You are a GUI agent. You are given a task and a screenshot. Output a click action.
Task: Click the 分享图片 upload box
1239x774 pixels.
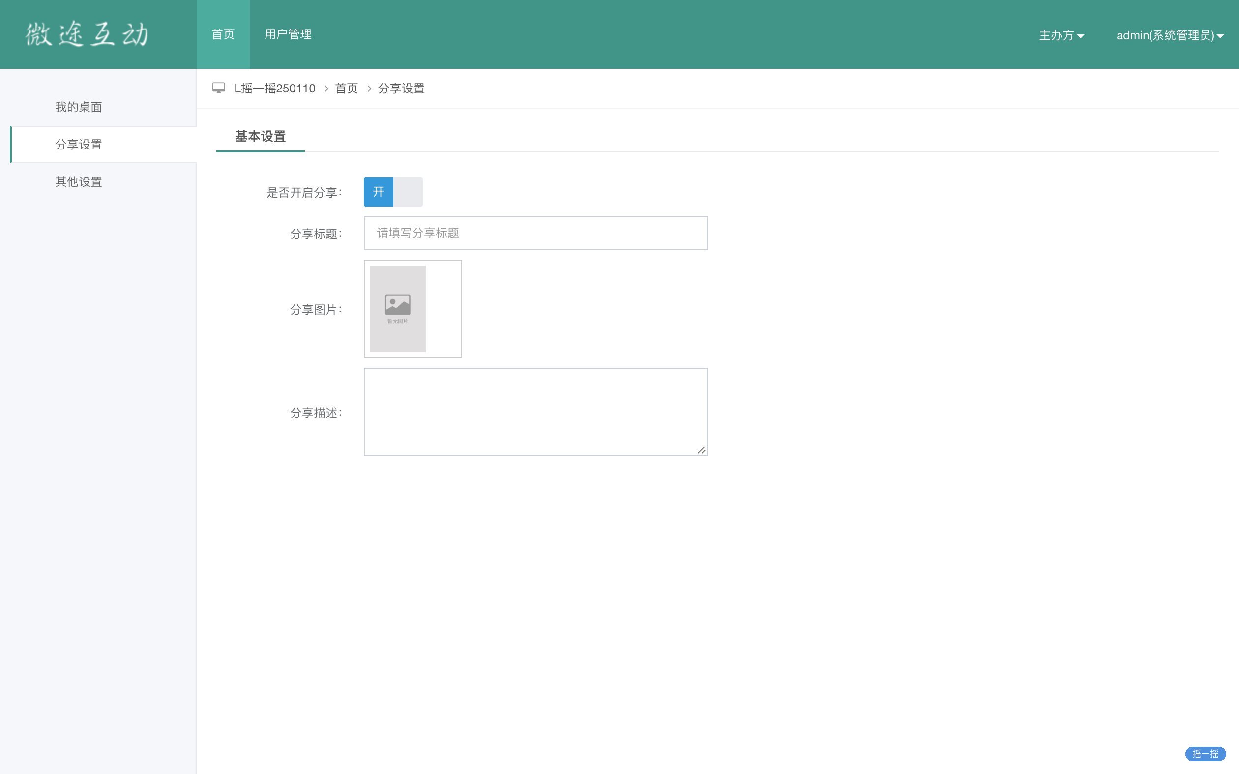[x=413, y=309]
